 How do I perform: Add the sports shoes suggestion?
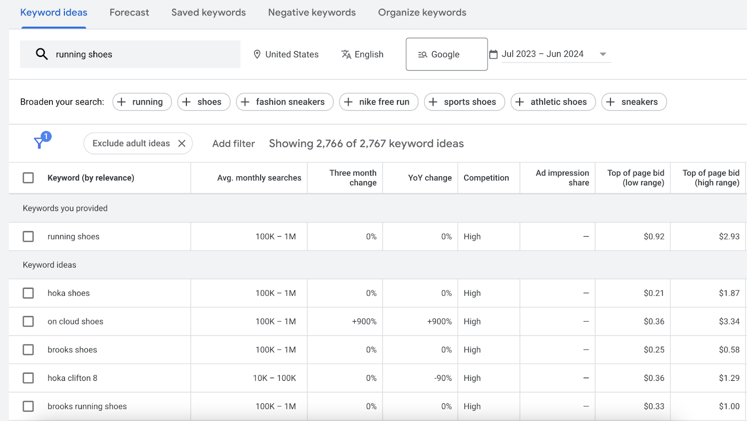click(465, 102)
